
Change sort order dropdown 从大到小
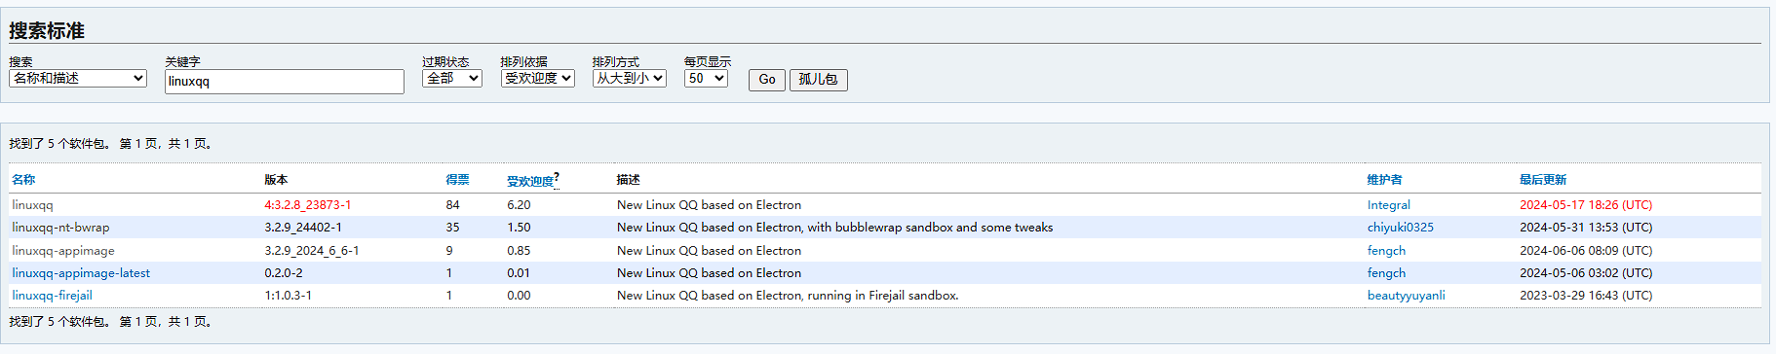630,78
